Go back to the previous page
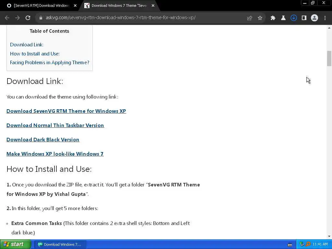Viewport: 332px width, 249px height. 7,18
